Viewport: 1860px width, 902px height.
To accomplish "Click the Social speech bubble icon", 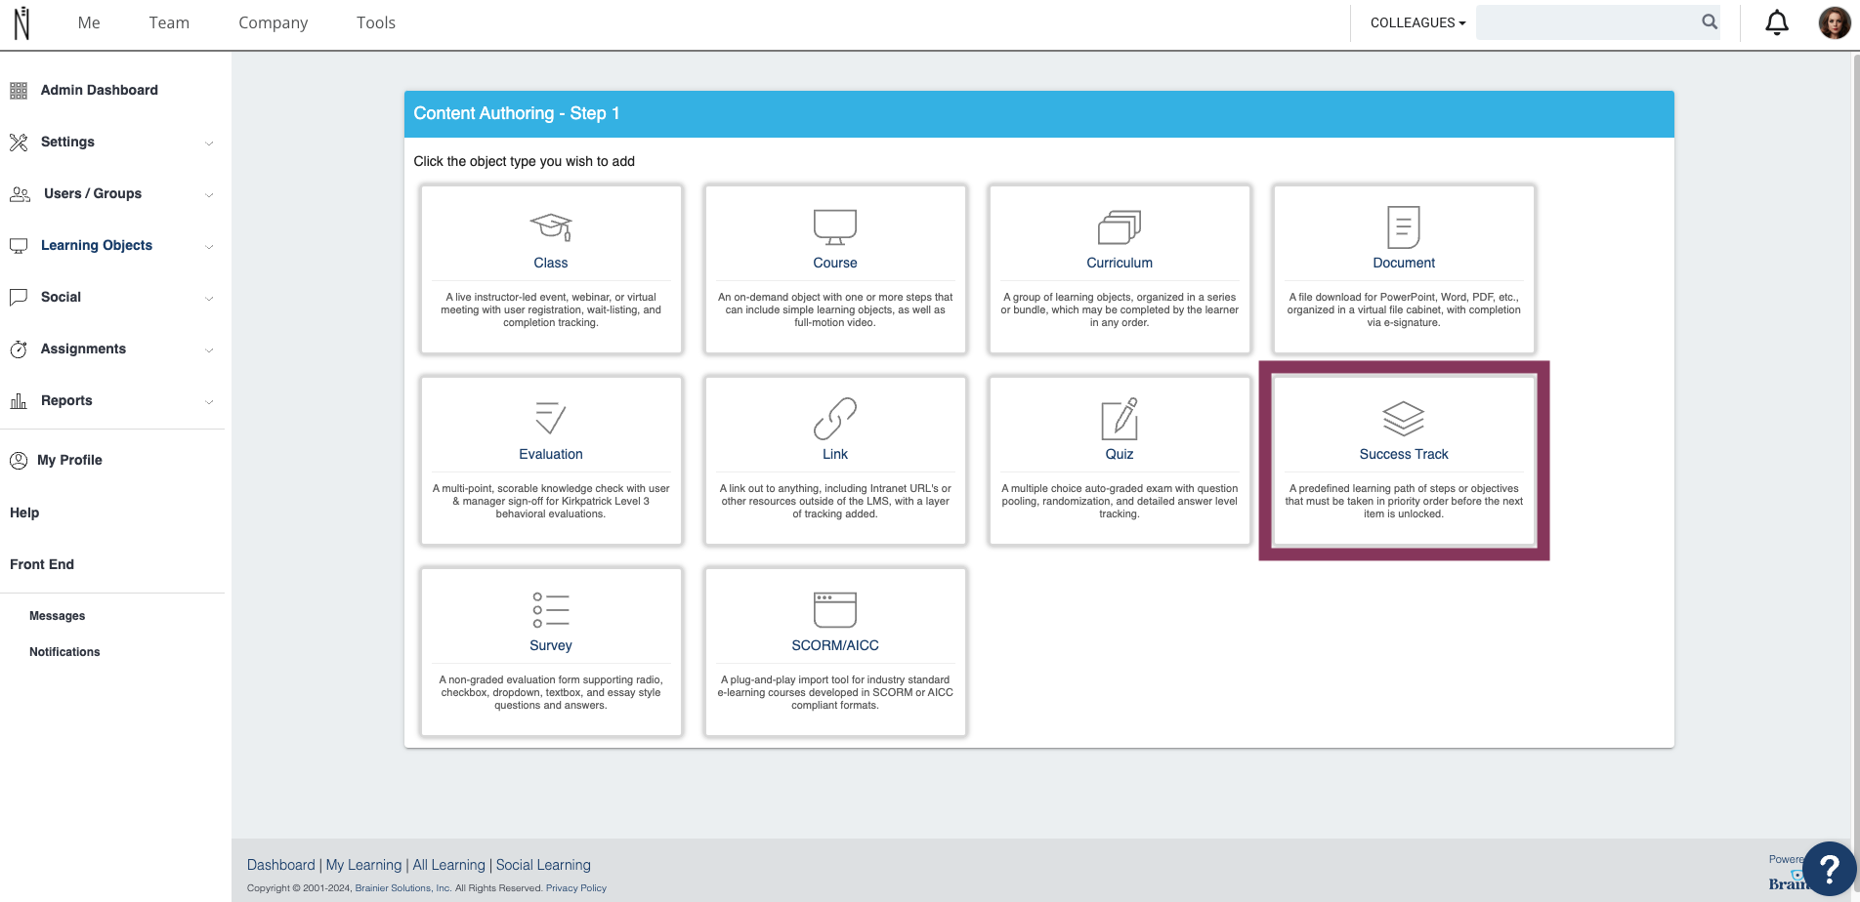I will point(19,298).
